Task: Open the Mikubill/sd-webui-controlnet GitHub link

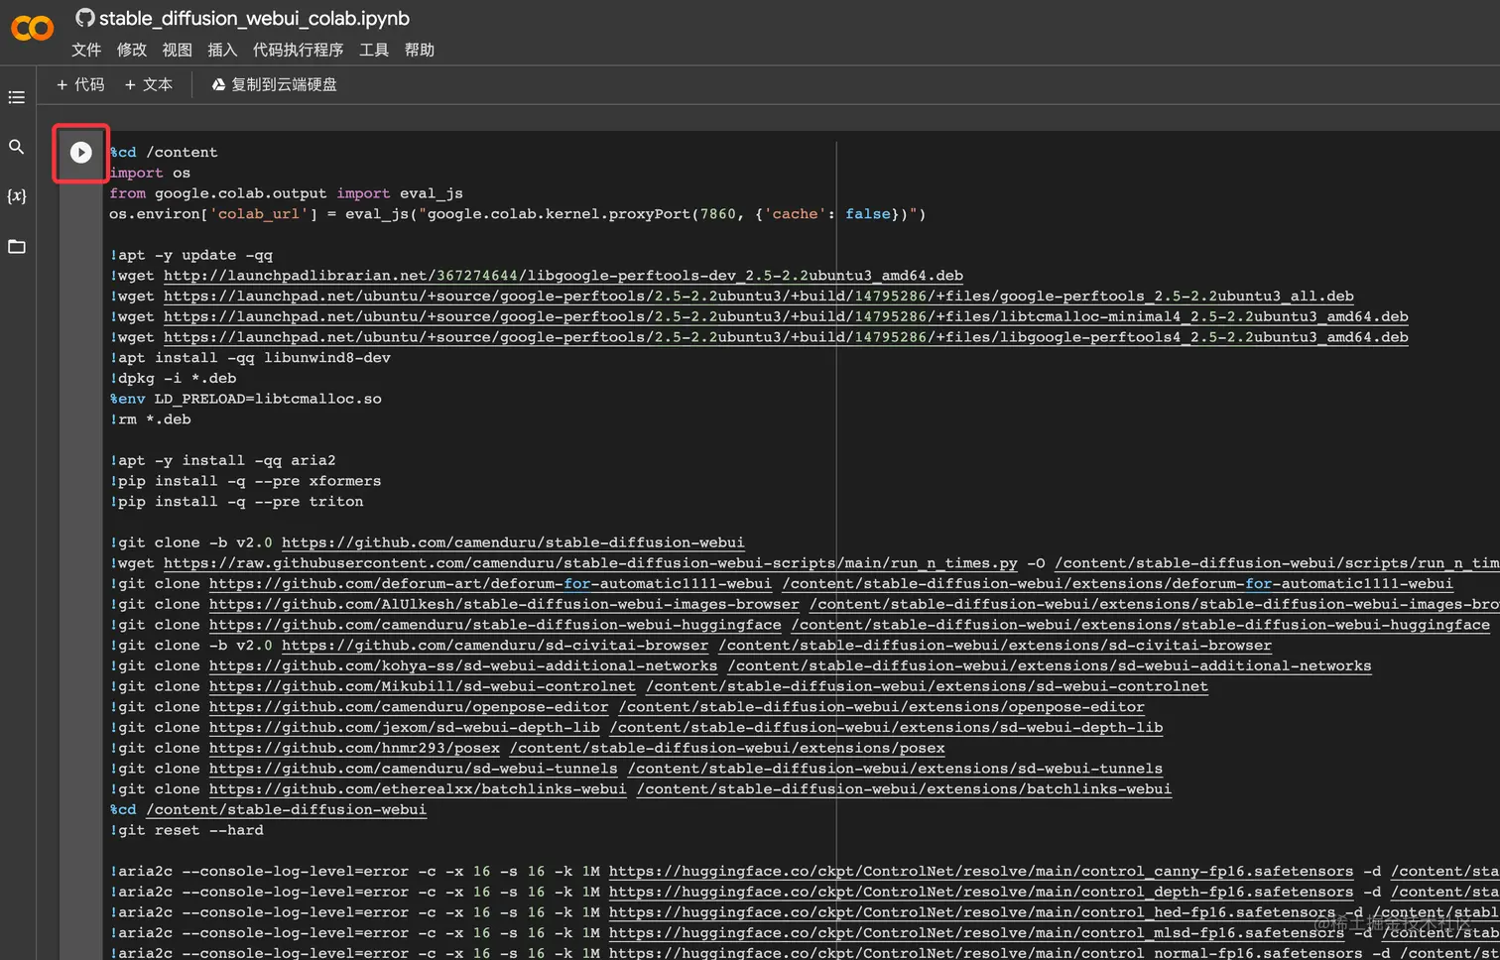Action: click(423, 686)
